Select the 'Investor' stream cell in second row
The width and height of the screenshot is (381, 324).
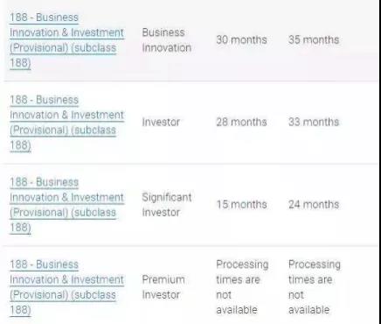[x=161, y=123]
